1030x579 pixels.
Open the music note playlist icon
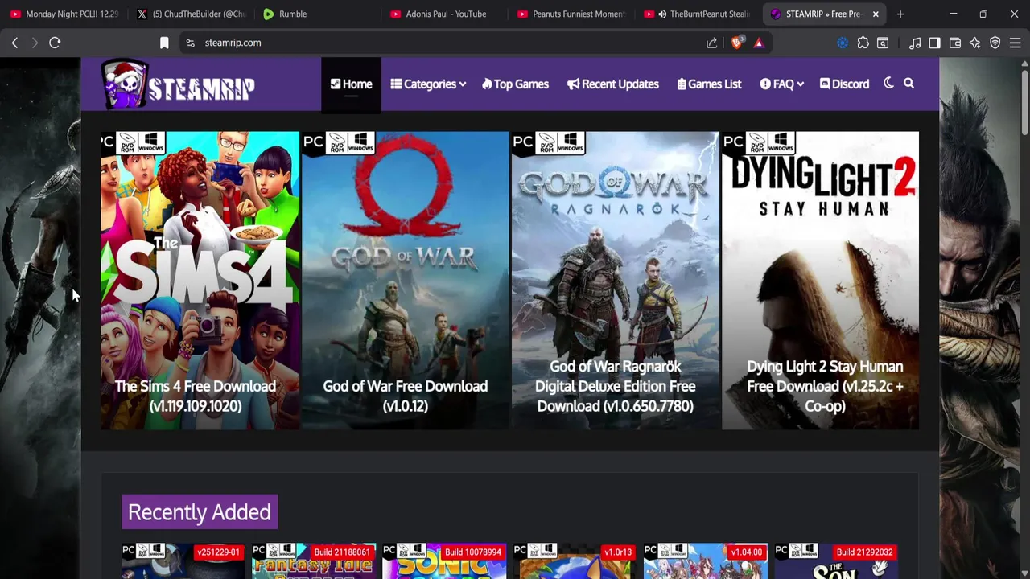click(x=915, y=43)
